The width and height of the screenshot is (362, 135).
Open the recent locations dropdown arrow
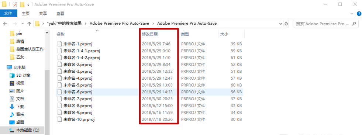[23, 24]
